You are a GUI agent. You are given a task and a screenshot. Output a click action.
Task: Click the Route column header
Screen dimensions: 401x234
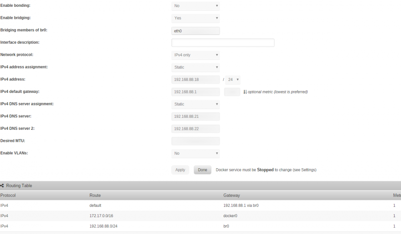pos(95,195)
